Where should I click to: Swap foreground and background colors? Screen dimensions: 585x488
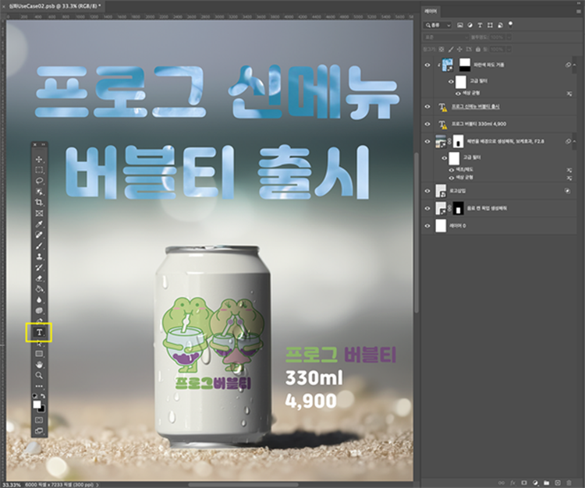click(x=43, y=396)
